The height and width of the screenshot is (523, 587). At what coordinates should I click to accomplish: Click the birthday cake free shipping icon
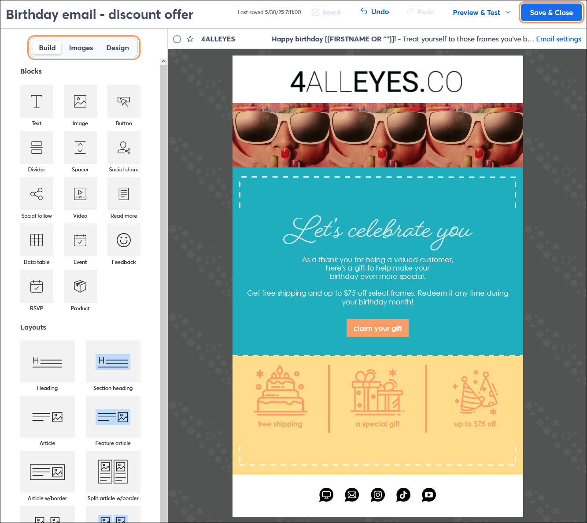280,390
